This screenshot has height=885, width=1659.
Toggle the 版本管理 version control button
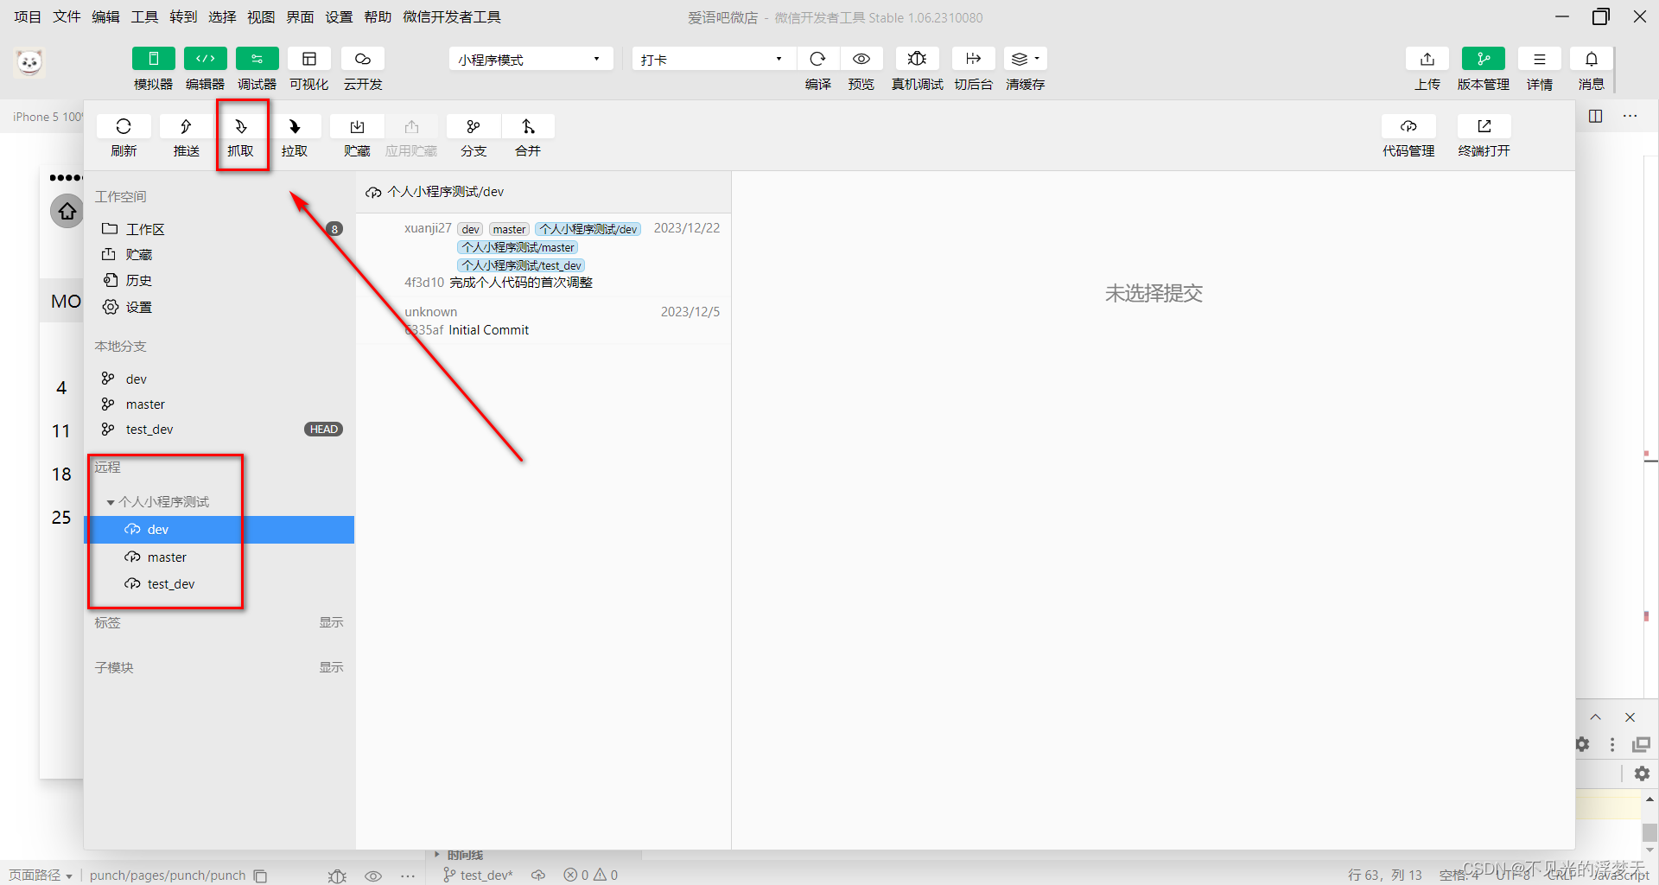(x=1483, y=59)
